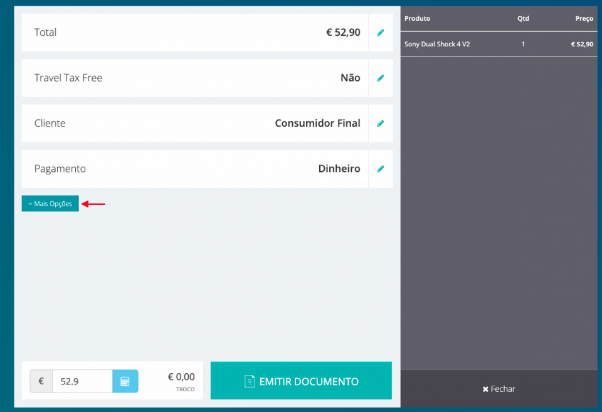Viewport: 602px width, 412px height.
Task: Click the quantity of the Sony product
Action: coord(523,45)
